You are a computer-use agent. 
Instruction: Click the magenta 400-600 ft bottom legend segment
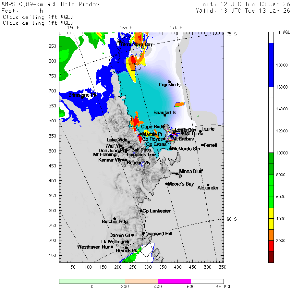tap(174, 281)
